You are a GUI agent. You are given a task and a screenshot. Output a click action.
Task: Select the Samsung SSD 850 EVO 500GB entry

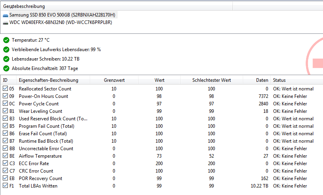click(x=62, y=15)
